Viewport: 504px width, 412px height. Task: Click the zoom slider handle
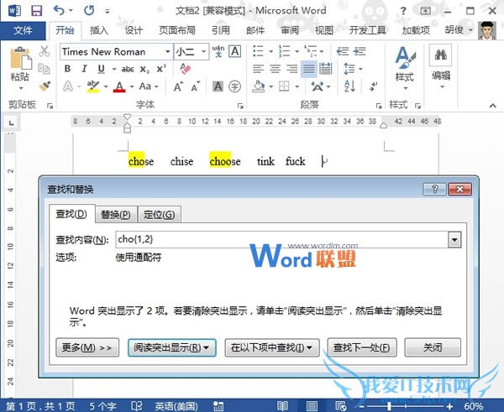[x=389, y=406]
